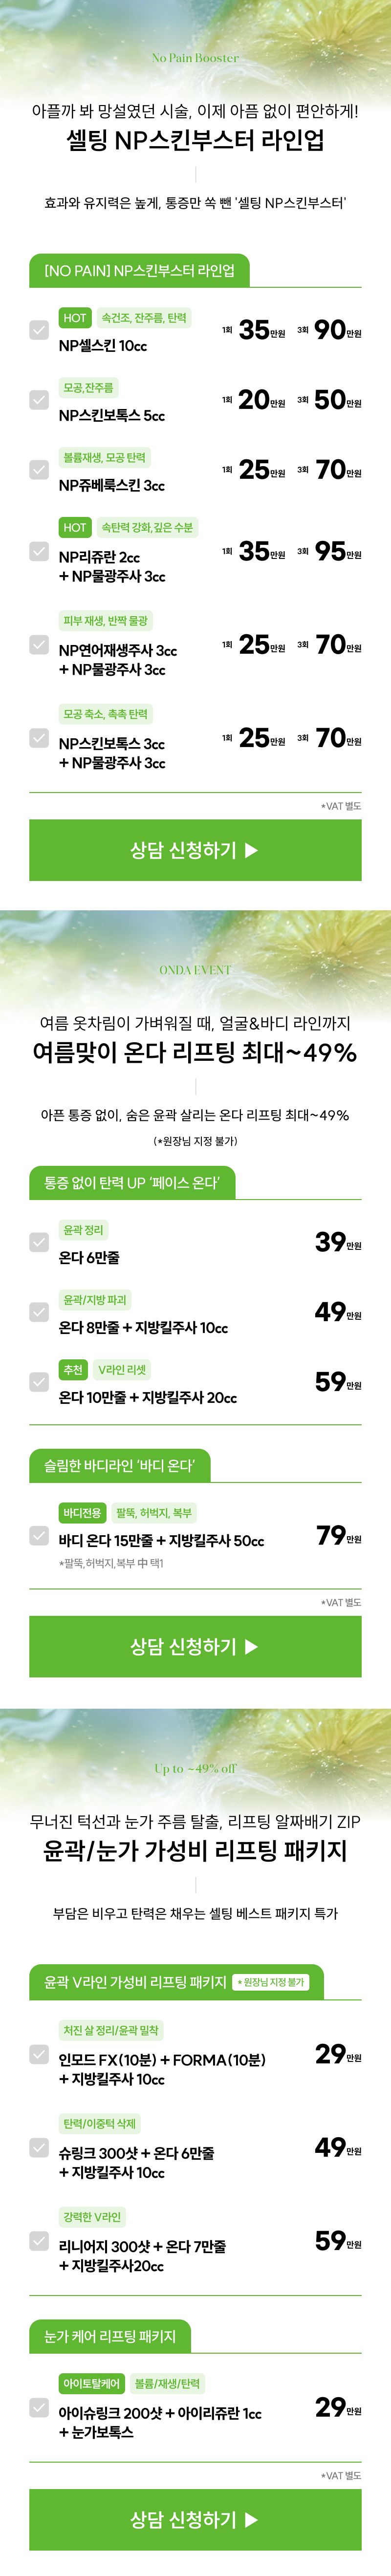
Task: Check the NP셀스킨 10cc checkbox
Action: click(x=39, y=329)
